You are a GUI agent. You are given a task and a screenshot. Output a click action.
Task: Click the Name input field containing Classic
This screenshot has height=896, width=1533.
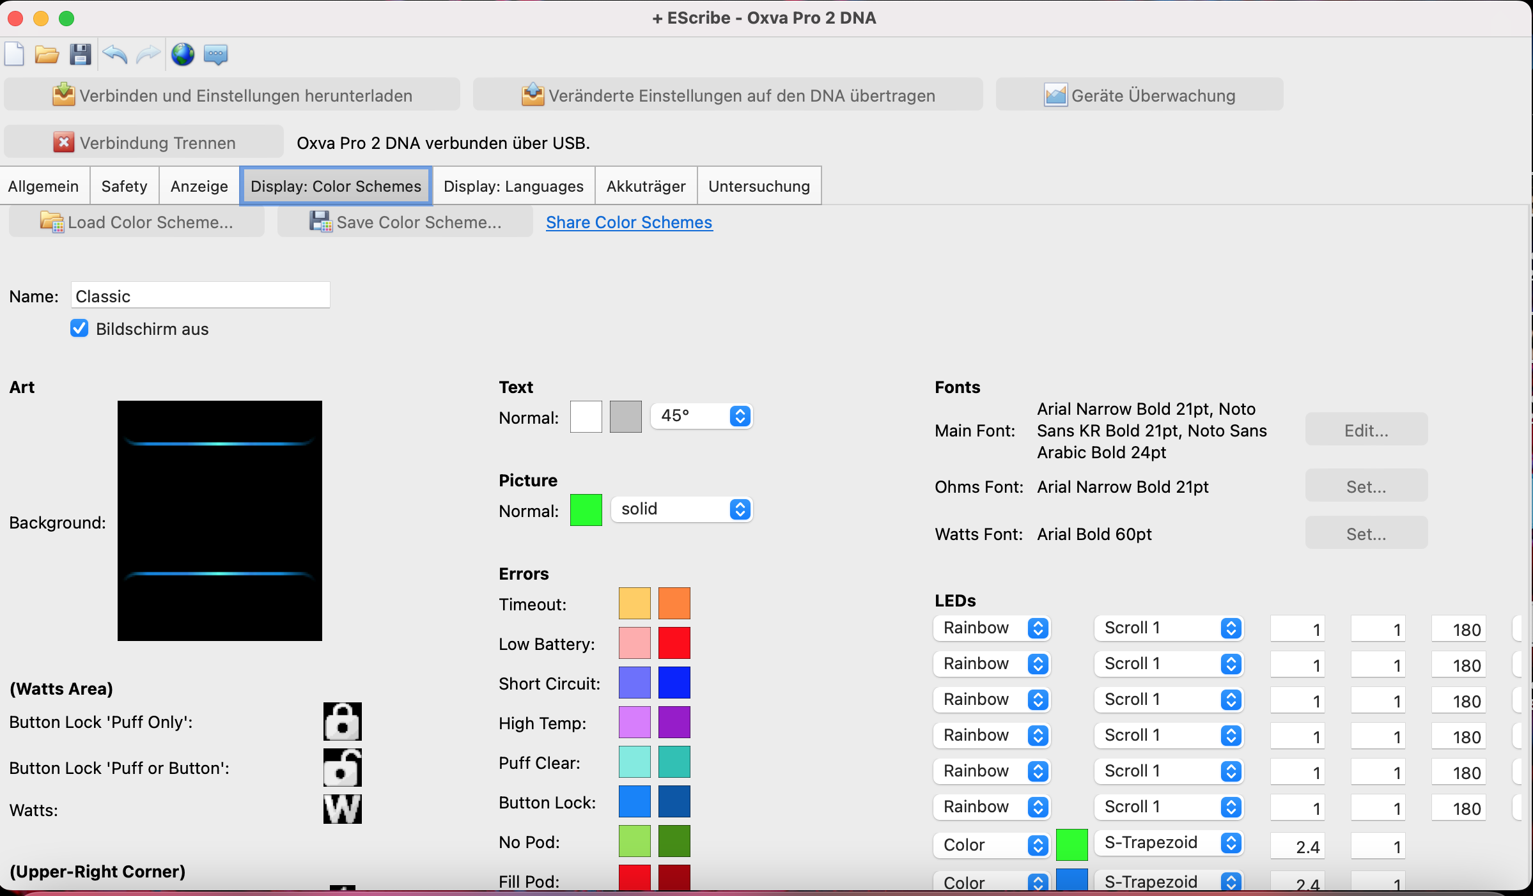click(x=200, y=296)
